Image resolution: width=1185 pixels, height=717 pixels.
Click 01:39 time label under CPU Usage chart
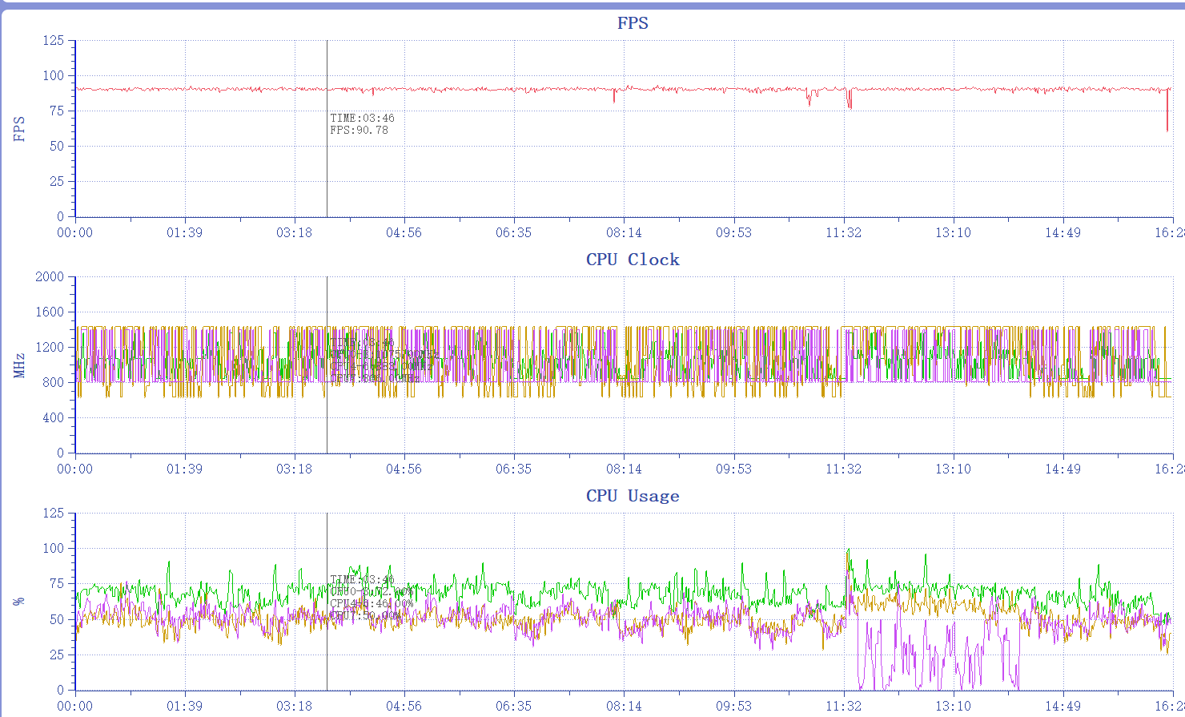[x=184, y=706]
